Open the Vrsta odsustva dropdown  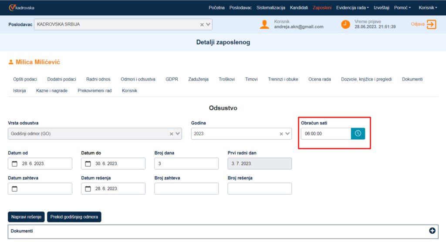coord(178,134)
